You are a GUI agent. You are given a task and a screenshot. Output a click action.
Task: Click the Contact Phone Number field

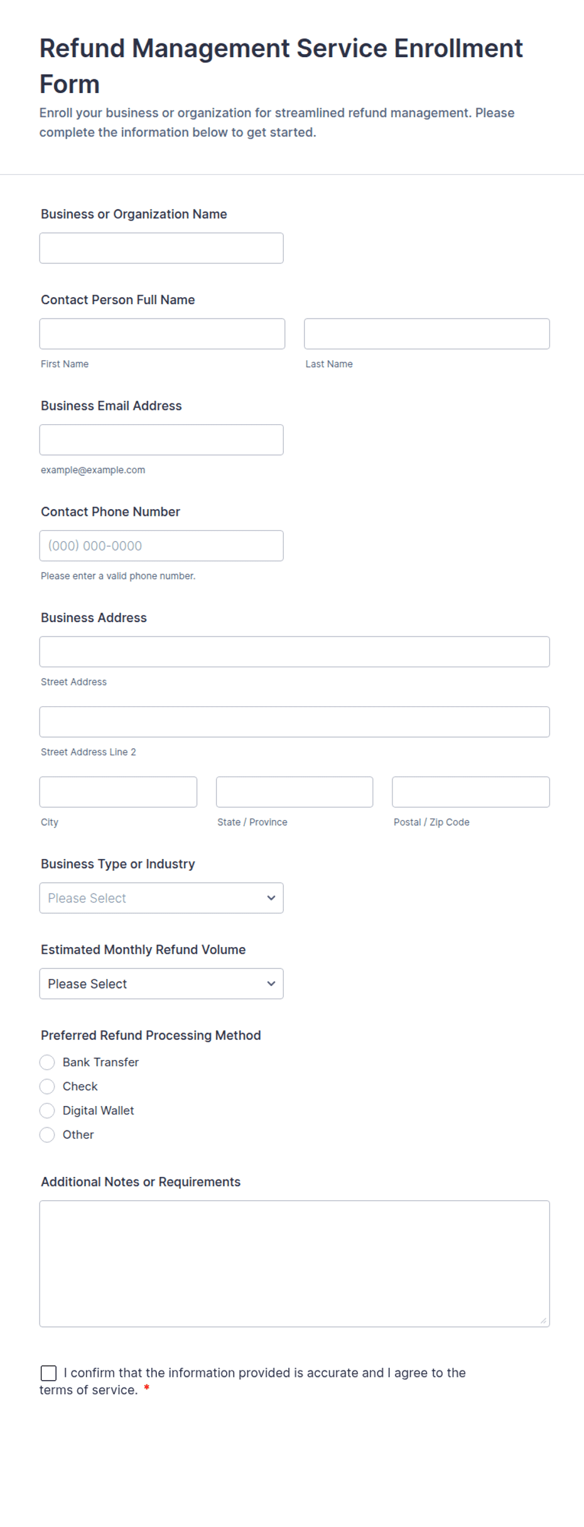click(x=161, y=545)
